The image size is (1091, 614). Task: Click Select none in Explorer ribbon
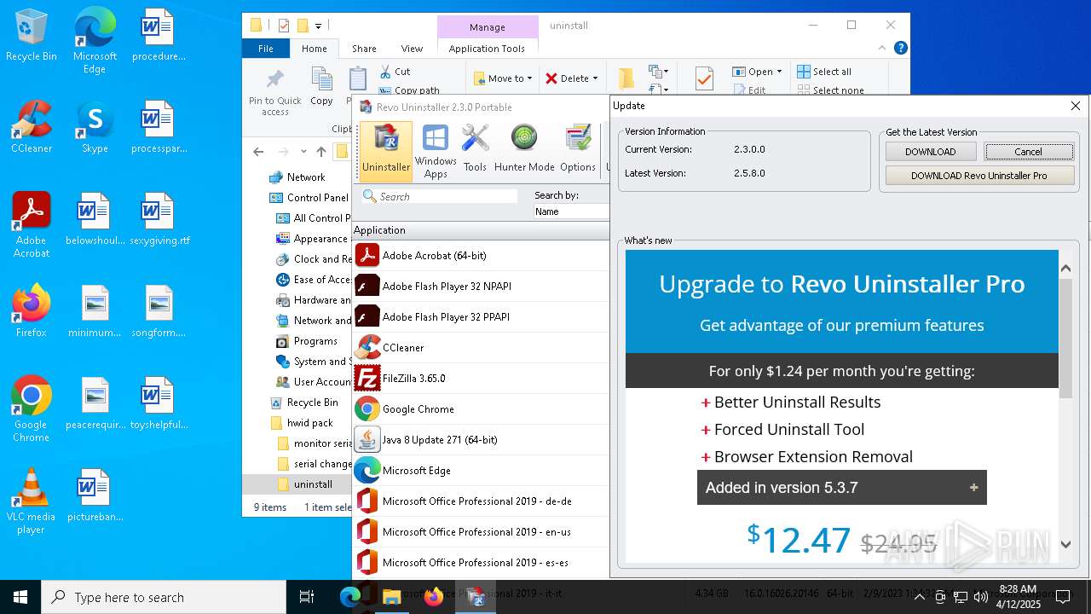click(830, 90)
